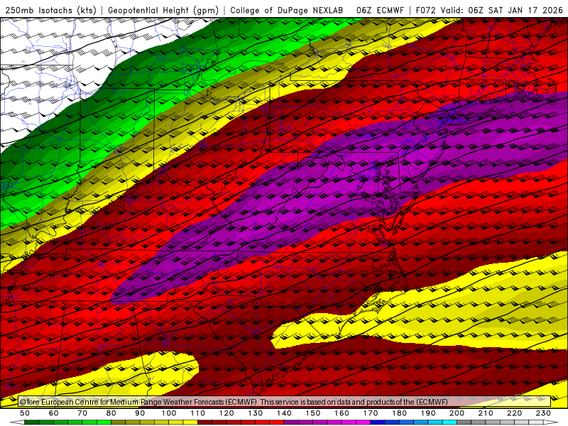Click the bright red swatch ending at 140
Screen dimensions: 568x426
pos(277,422)
